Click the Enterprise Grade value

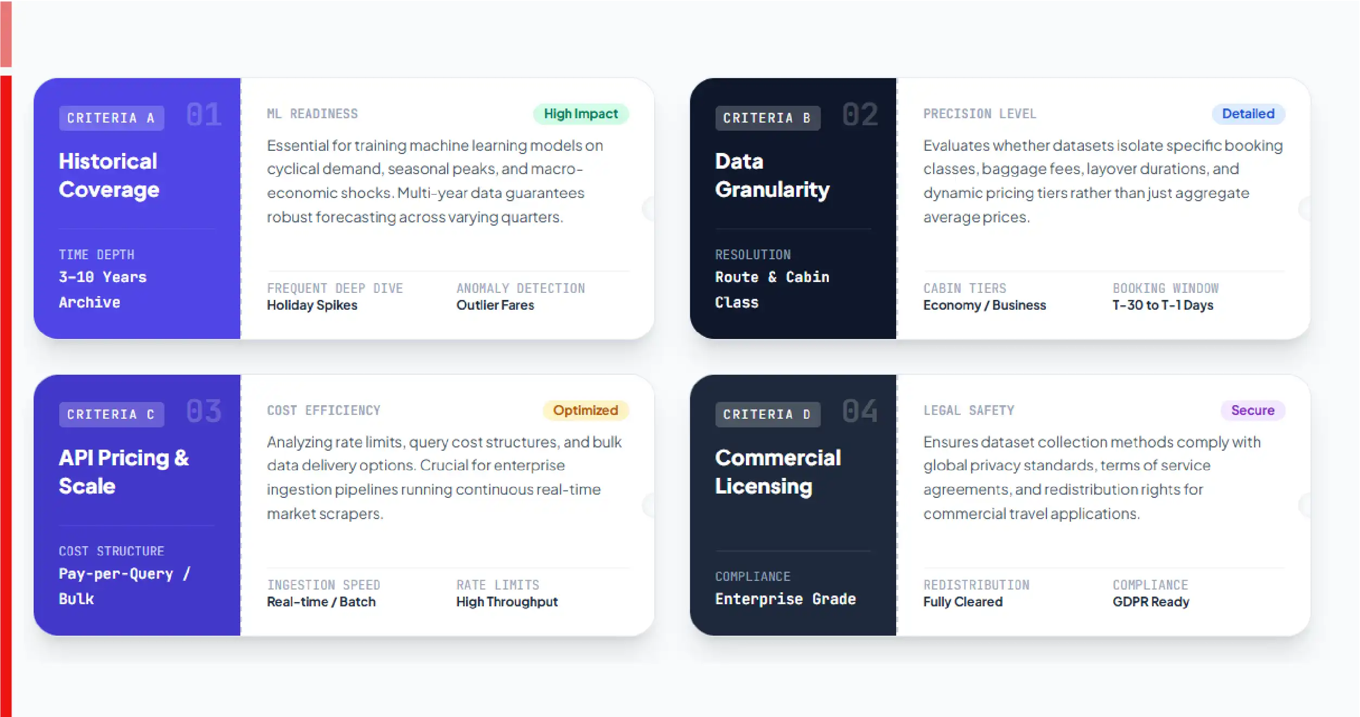click(785, 599)
